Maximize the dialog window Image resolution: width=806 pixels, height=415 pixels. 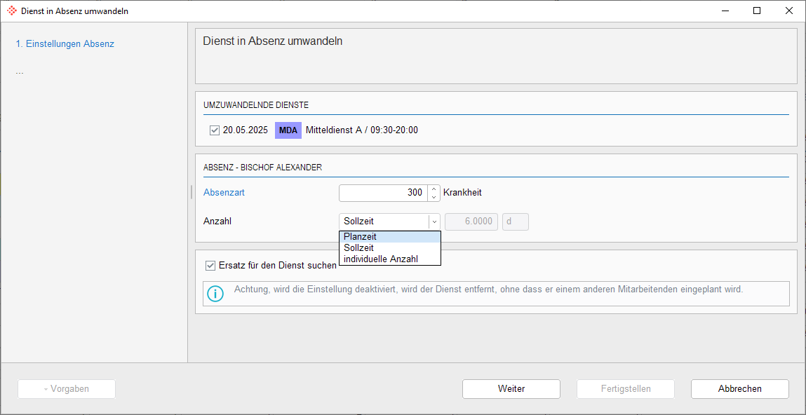[x=757, y=11]
